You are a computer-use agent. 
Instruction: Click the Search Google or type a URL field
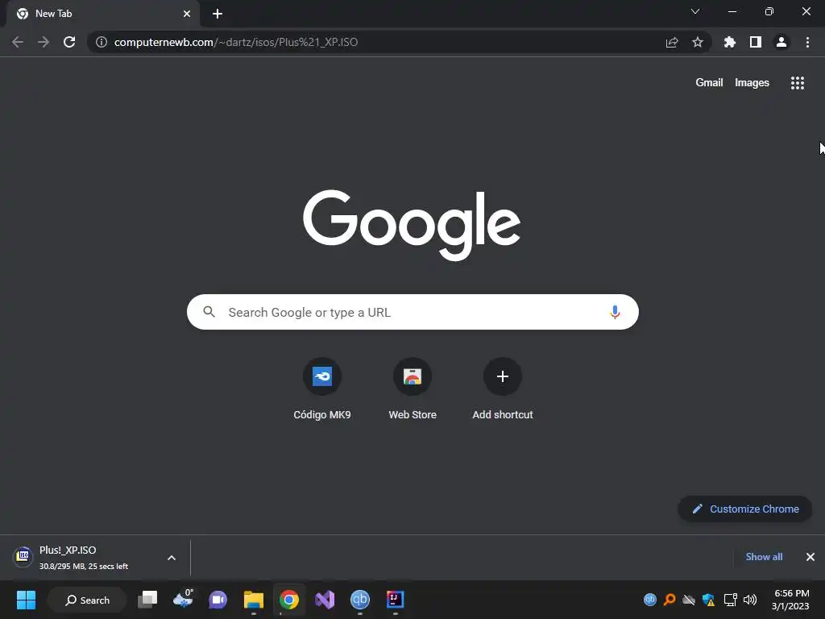[x=412, y=312]
